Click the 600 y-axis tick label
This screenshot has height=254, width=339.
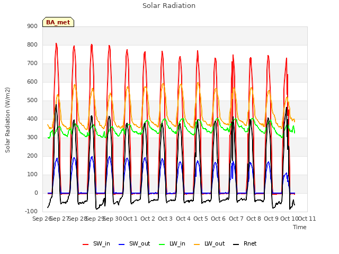(32, 82)
